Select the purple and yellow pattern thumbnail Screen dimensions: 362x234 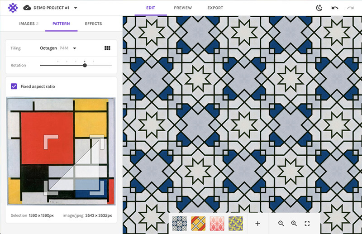pos(236,224)
